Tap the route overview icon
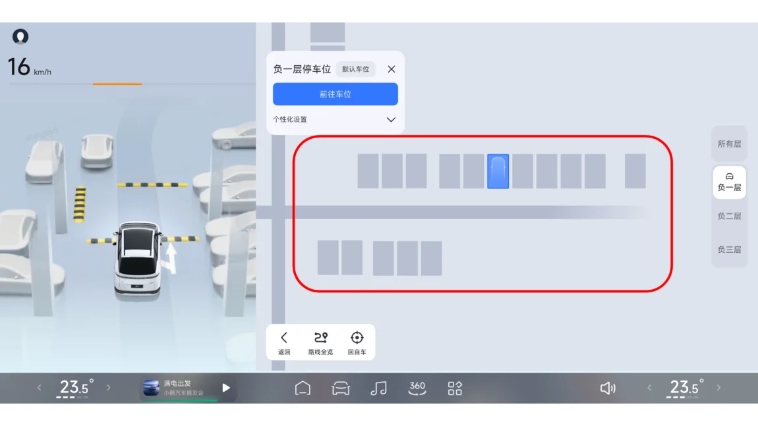 click(320, 342)
